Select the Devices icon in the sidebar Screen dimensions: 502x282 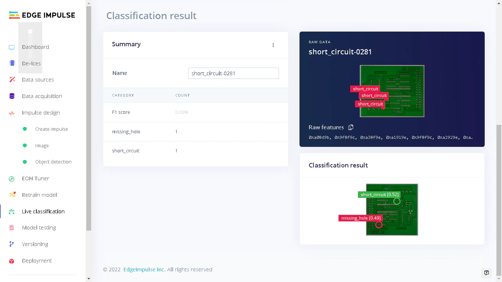pos(11,63)
